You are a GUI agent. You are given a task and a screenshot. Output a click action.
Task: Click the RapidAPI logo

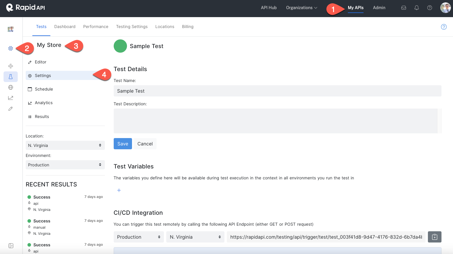click(26, 8)
